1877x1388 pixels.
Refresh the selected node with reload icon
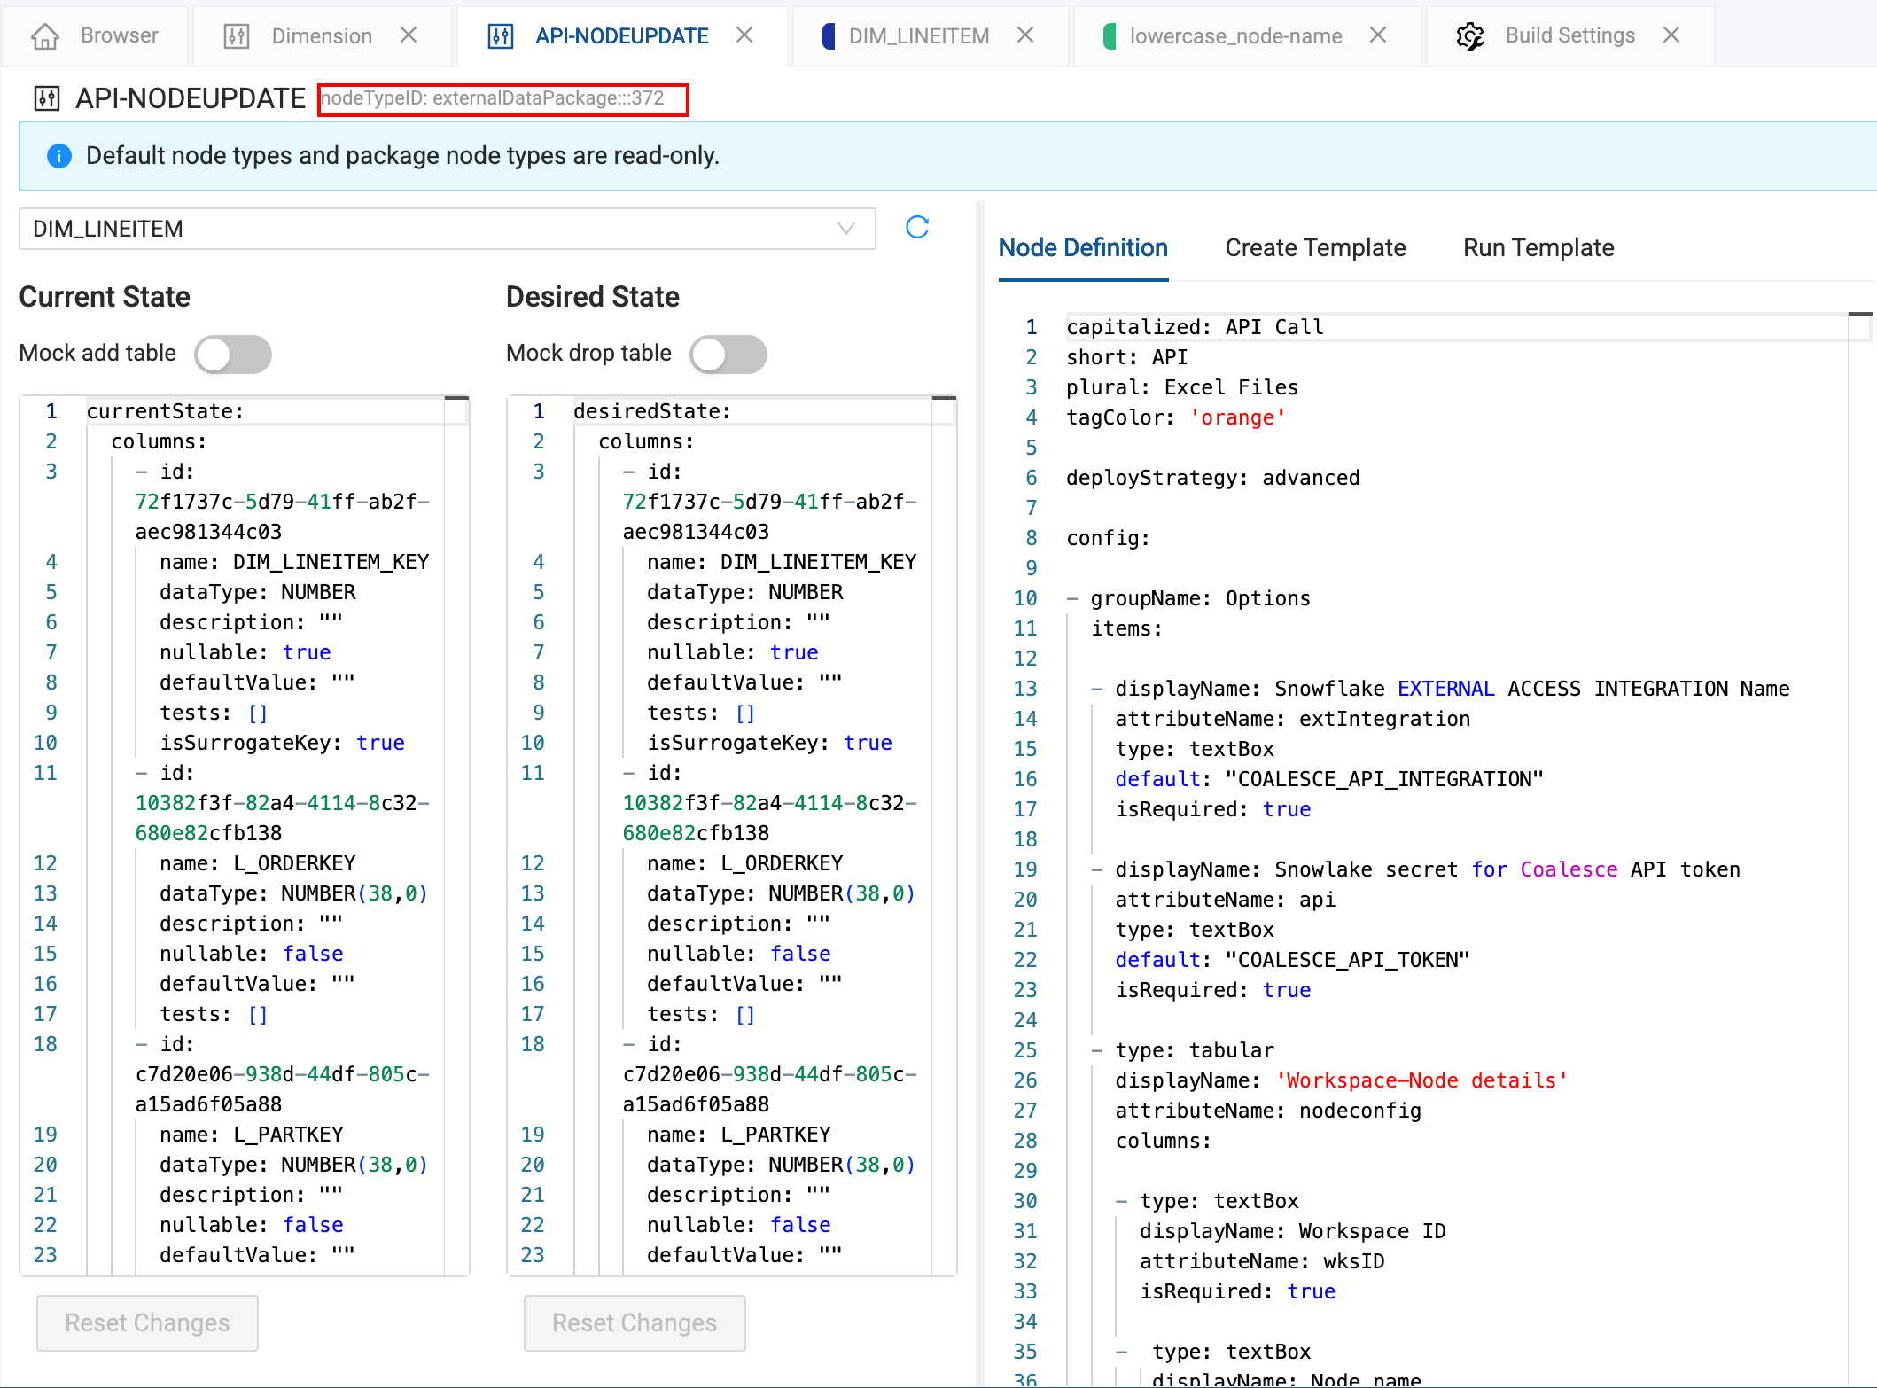tap(917, 228)
